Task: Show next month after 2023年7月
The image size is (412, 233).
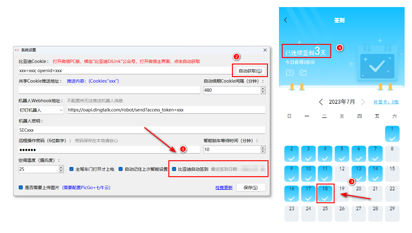Action: point(363,102)
